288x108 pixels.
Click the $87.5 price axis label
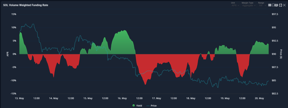coord(275,67)
